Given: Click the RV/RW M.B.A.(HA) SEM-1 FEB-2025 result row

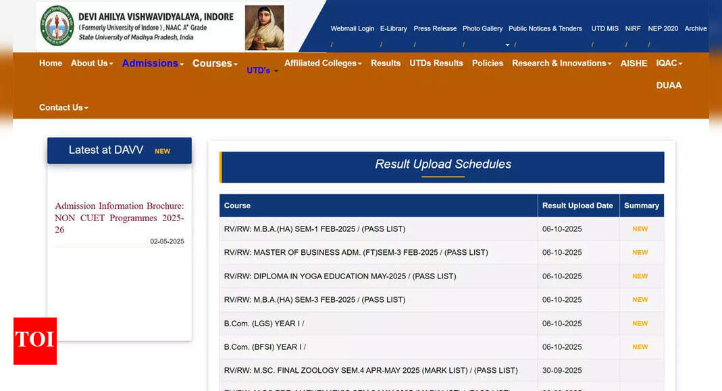Looking at the screenshot, I should click(315, 229).
